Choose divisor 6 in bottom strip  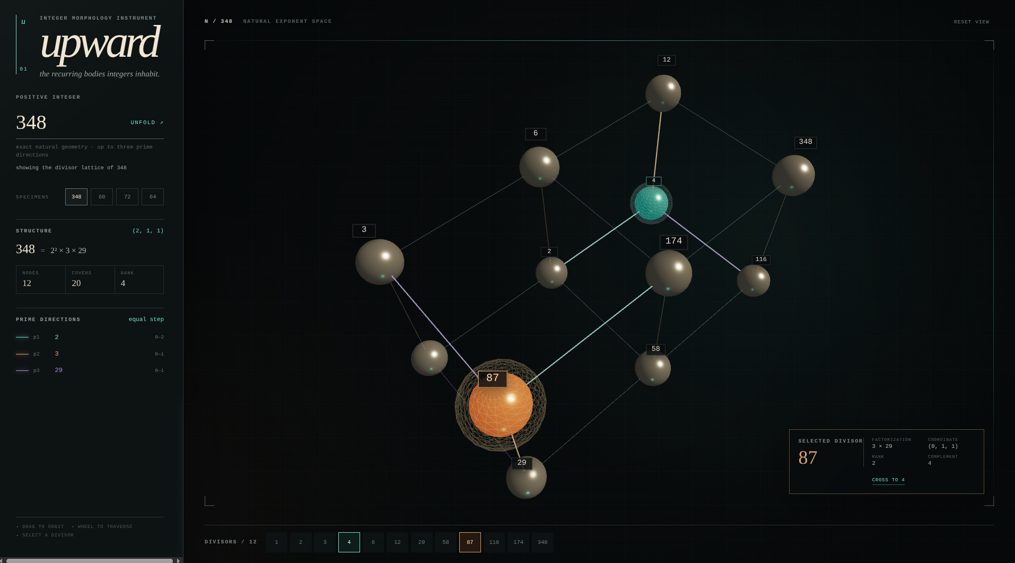click(x=373, y=542)
